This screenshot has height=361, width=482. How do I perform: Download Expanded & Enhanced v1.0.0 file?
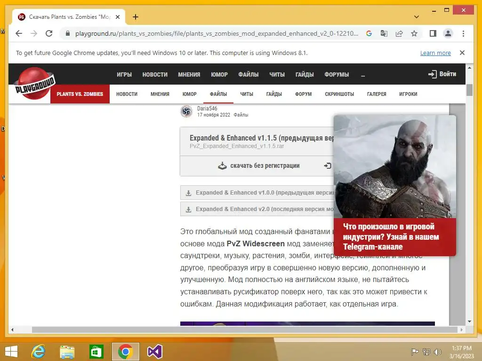pos(257,193)
